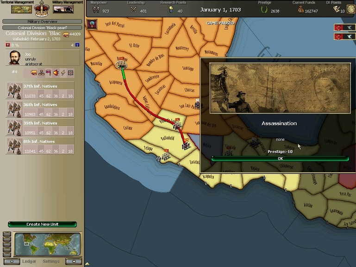Open the gear icon at top-right corner
The image size is (356, 267).
[x=350, y=9]
